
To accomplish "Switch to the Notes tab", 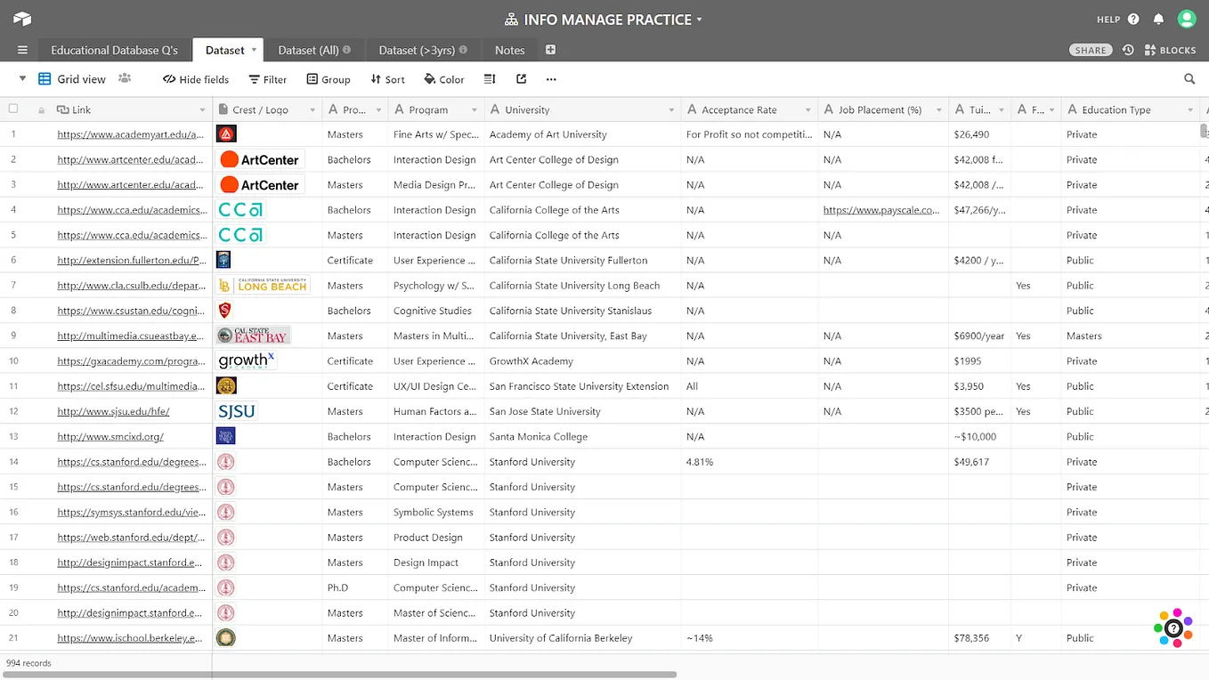I will tap(509, 50).
